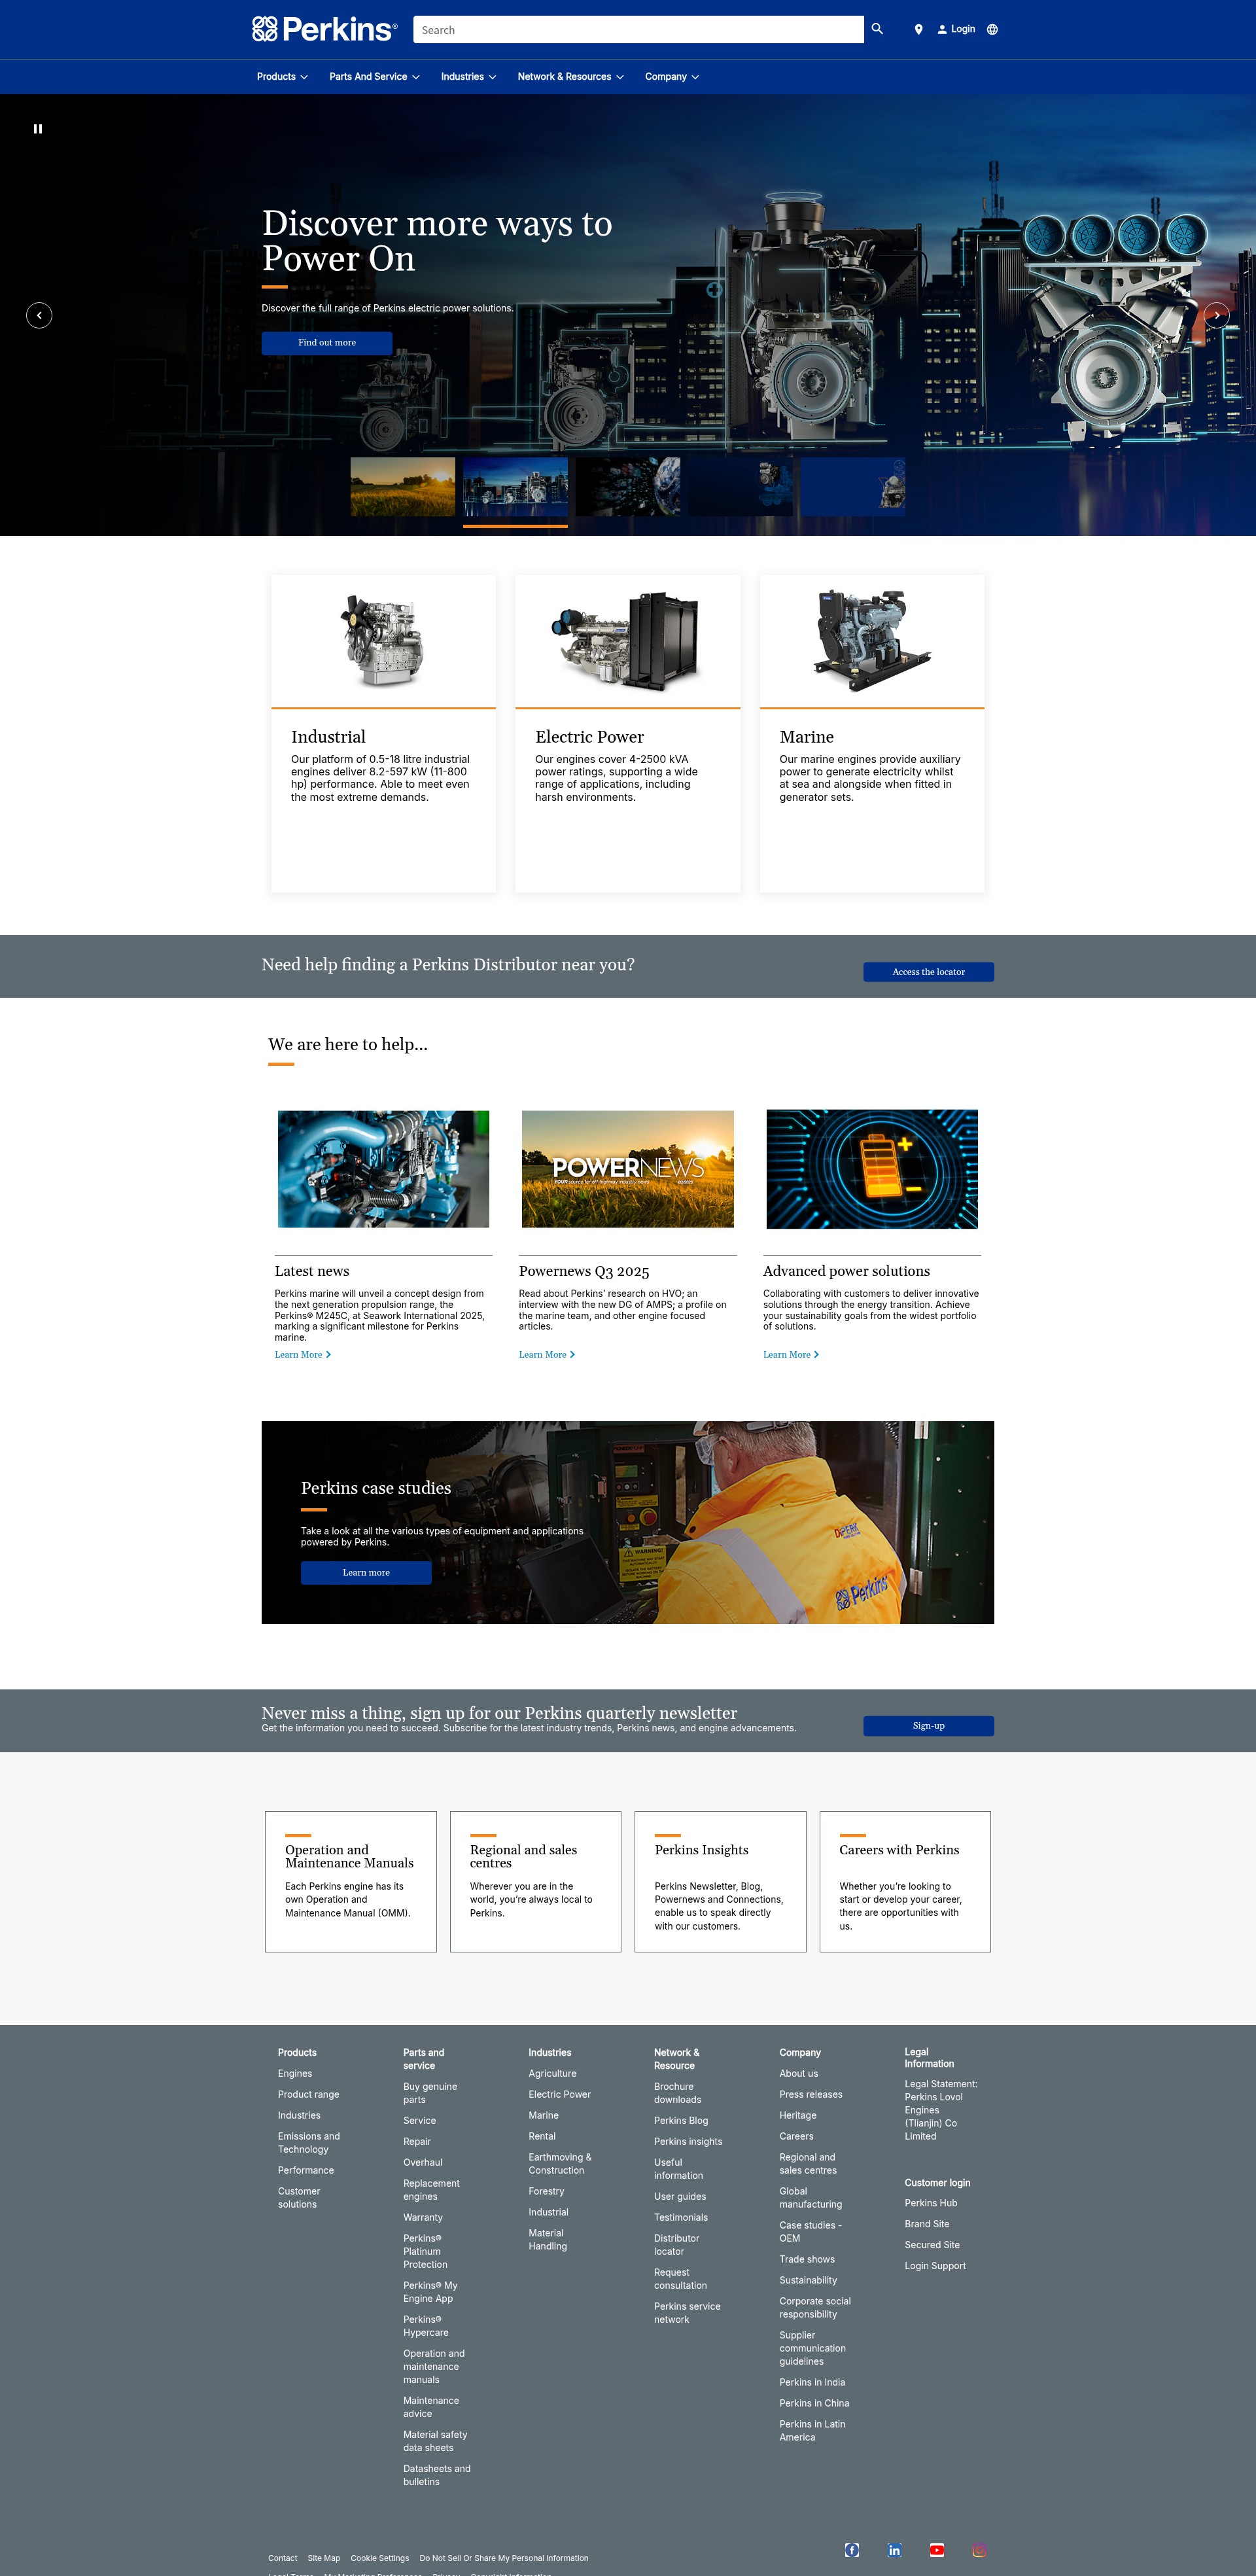Open footer About us link

798,2074
